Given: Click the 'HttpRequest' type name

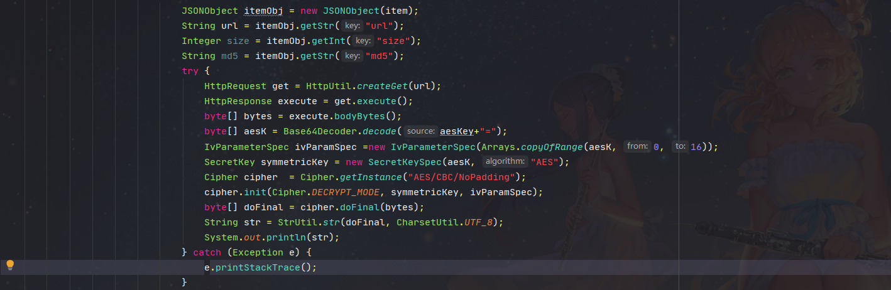Looking at the screenshot, I should pos(235,86).
